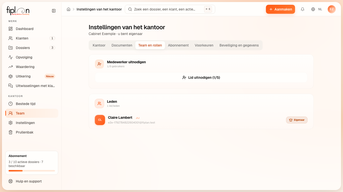The height and width of the screenshot is (192, 343).
Task: Open notifications bell
Action: pos(303,9)
